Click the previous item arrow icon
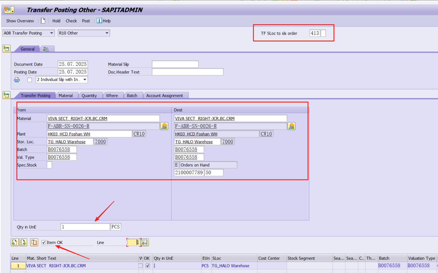 pos(14,243)
